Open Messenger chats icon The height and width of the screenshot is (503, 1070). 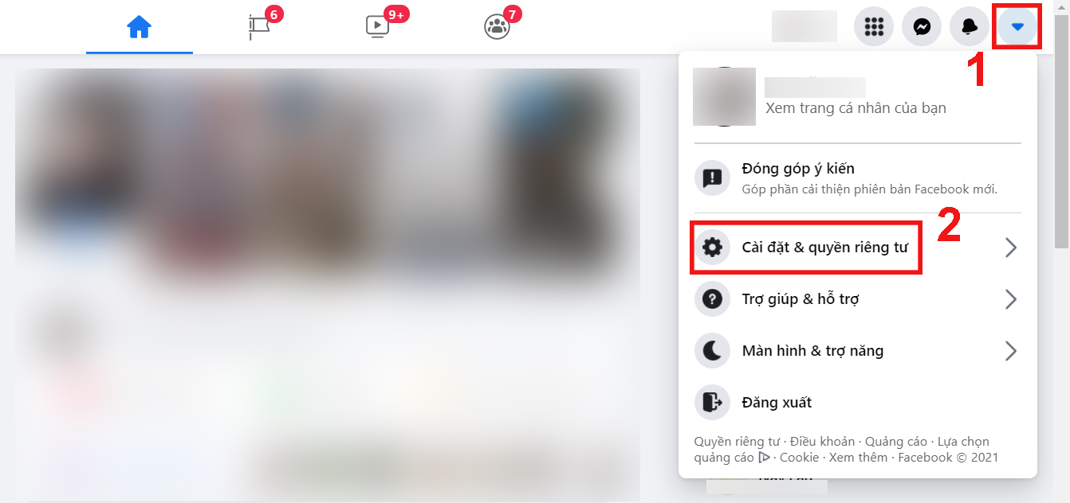click(922, 27)
